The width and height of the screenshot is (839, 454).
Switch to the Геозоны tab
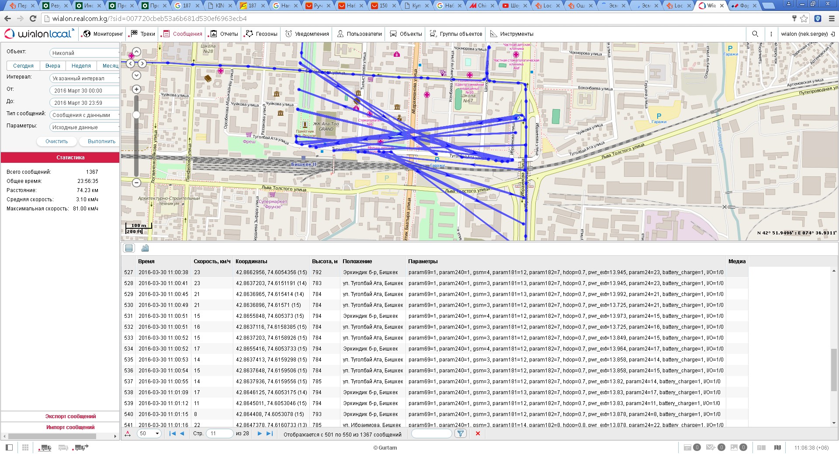pyautogui.click(x=261, y=34)
